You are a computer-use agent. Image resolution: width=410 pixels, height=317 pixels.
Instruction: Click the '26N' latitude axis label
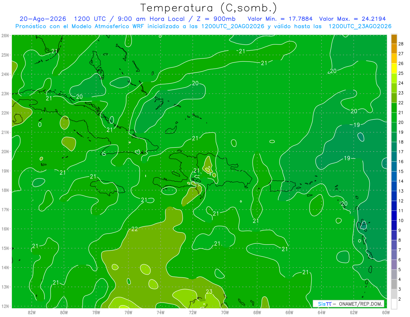point(5,36)
